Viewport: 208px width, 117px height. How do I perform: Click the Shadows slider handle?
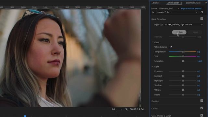183,85
